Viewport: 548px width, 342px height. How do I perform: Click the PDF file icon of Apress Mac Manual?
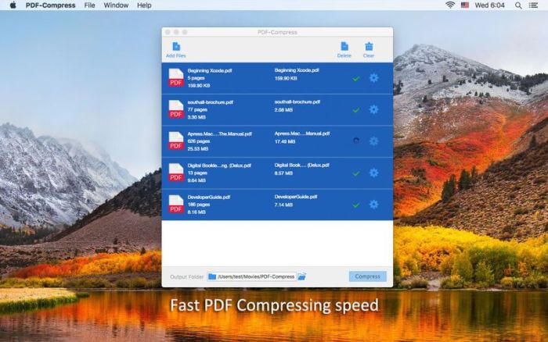pyautogui.click(x=176, y=141)
